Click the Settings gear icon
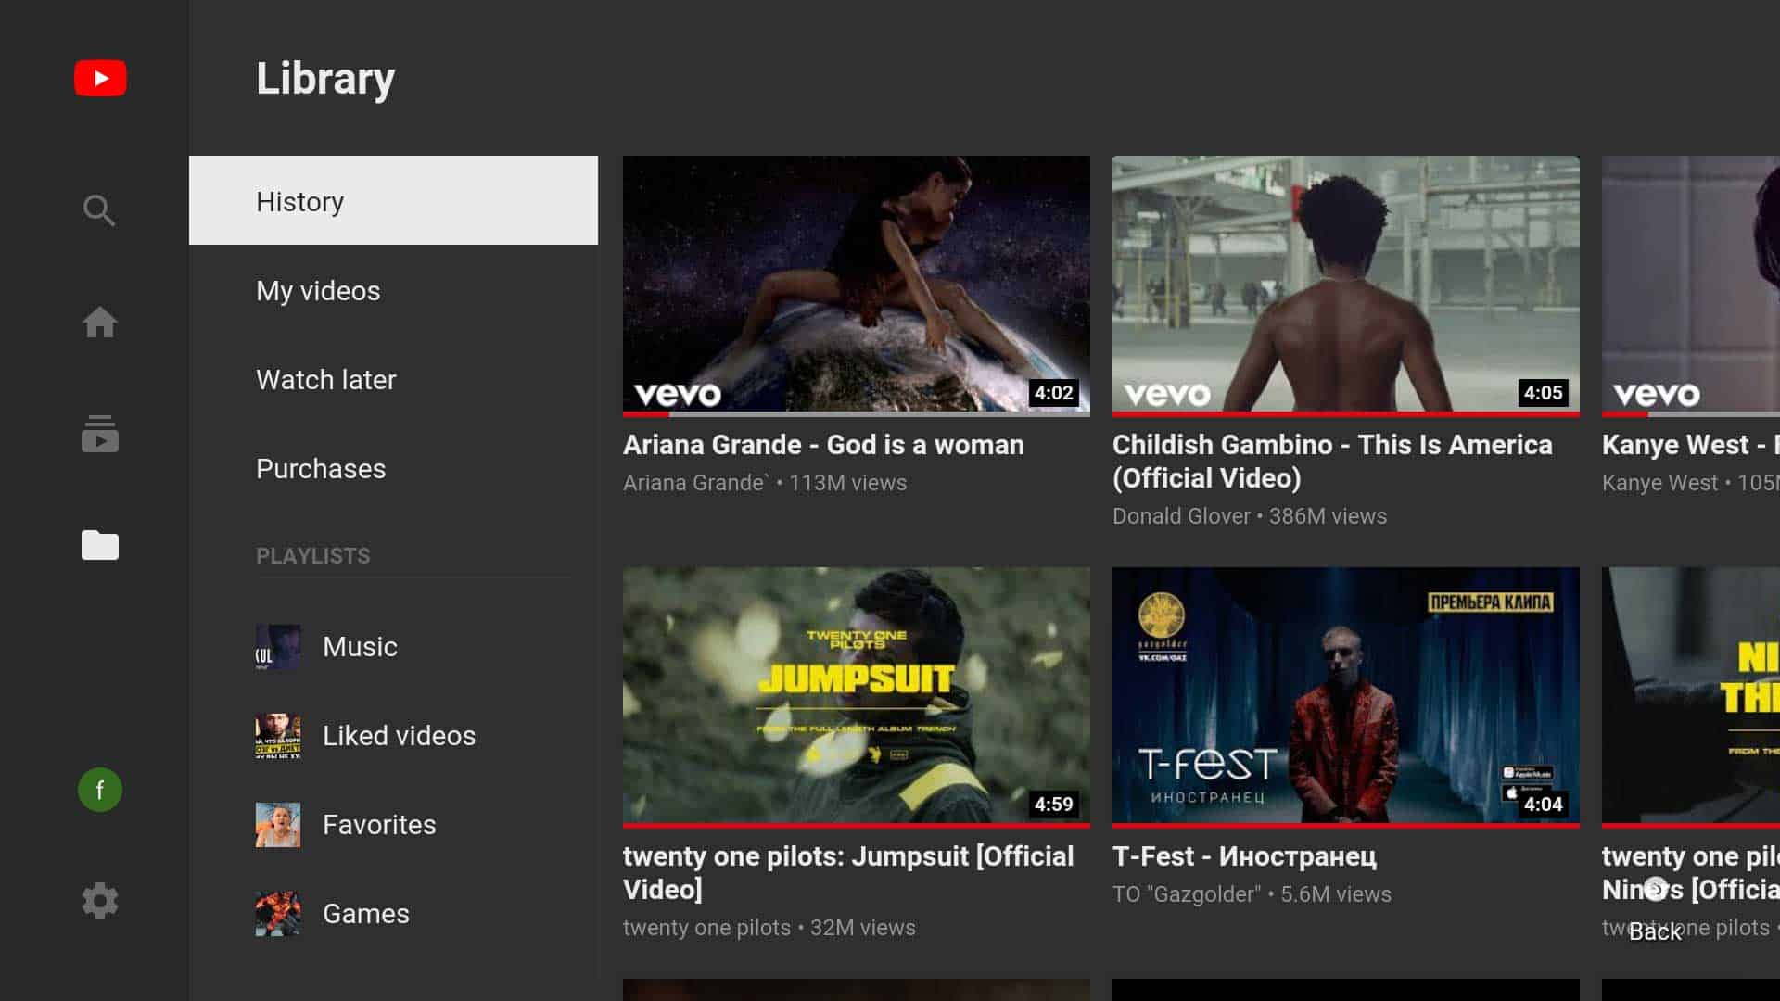 tap(100, 901)
